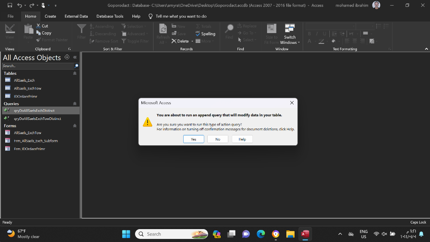This screenshot has width=430, height=242.
Task: Collapse the ribbon with the chevron
Action: 426,49
